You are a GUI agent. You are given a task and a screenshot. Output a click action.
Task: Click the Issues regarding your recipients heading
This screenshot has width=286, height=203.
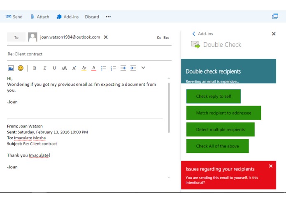[x=220, y=169]
